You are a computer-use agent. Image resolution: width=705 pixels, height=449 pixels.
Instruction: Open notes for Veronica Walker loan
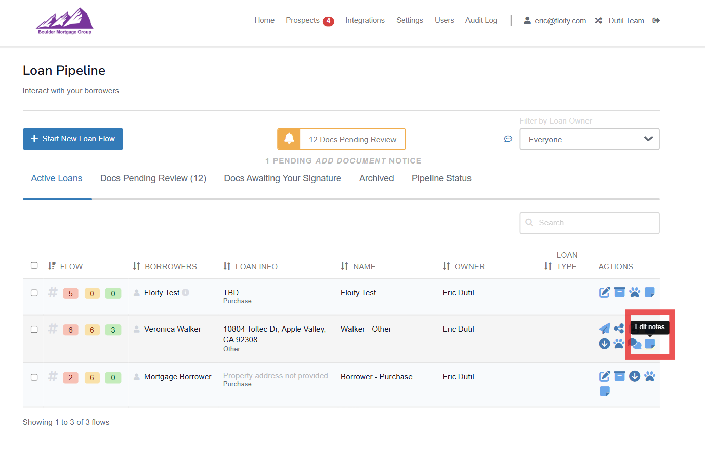(x=650, y=344)
